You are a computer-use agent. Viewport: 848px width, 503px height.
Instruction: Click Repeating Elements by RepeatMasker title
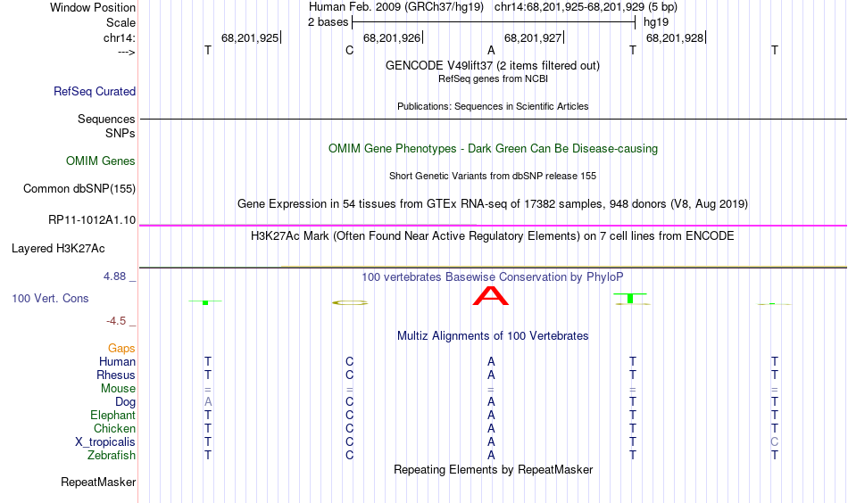pos(494,469)
